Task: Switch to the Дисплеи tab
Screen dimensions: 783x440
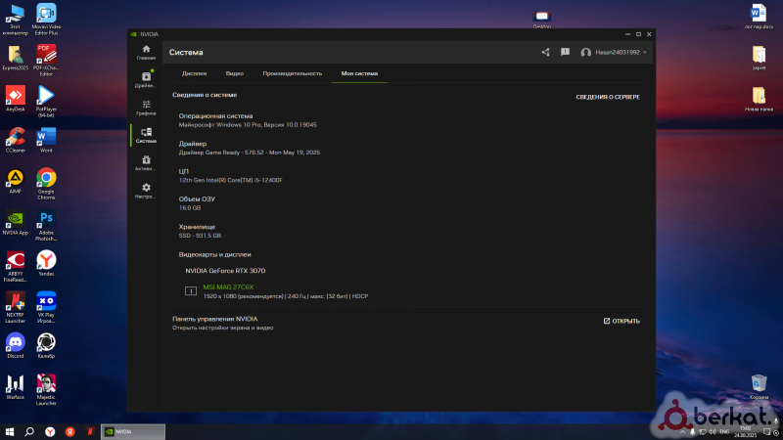Action: point(194,73)
